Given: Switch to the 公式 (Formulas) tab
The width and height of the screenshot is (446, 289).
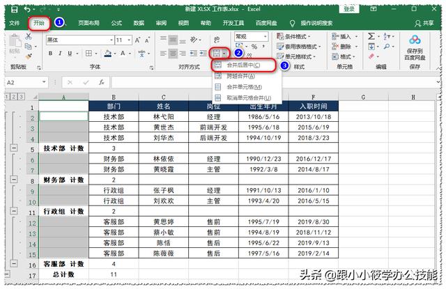Looking at the screenshot, I should coord(116,23).
